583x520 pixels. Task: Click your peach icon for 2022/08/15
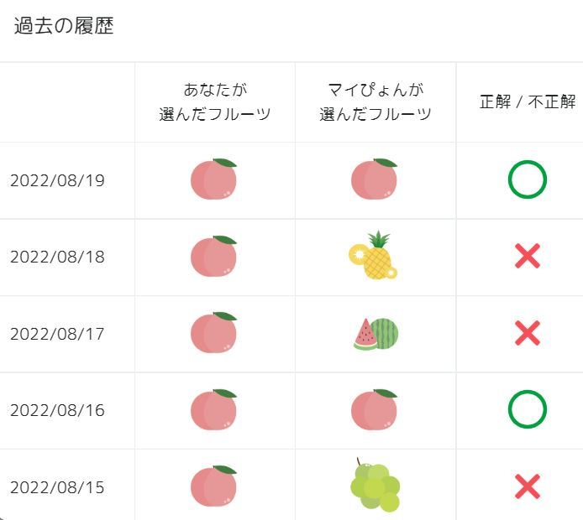click(213, 486)
